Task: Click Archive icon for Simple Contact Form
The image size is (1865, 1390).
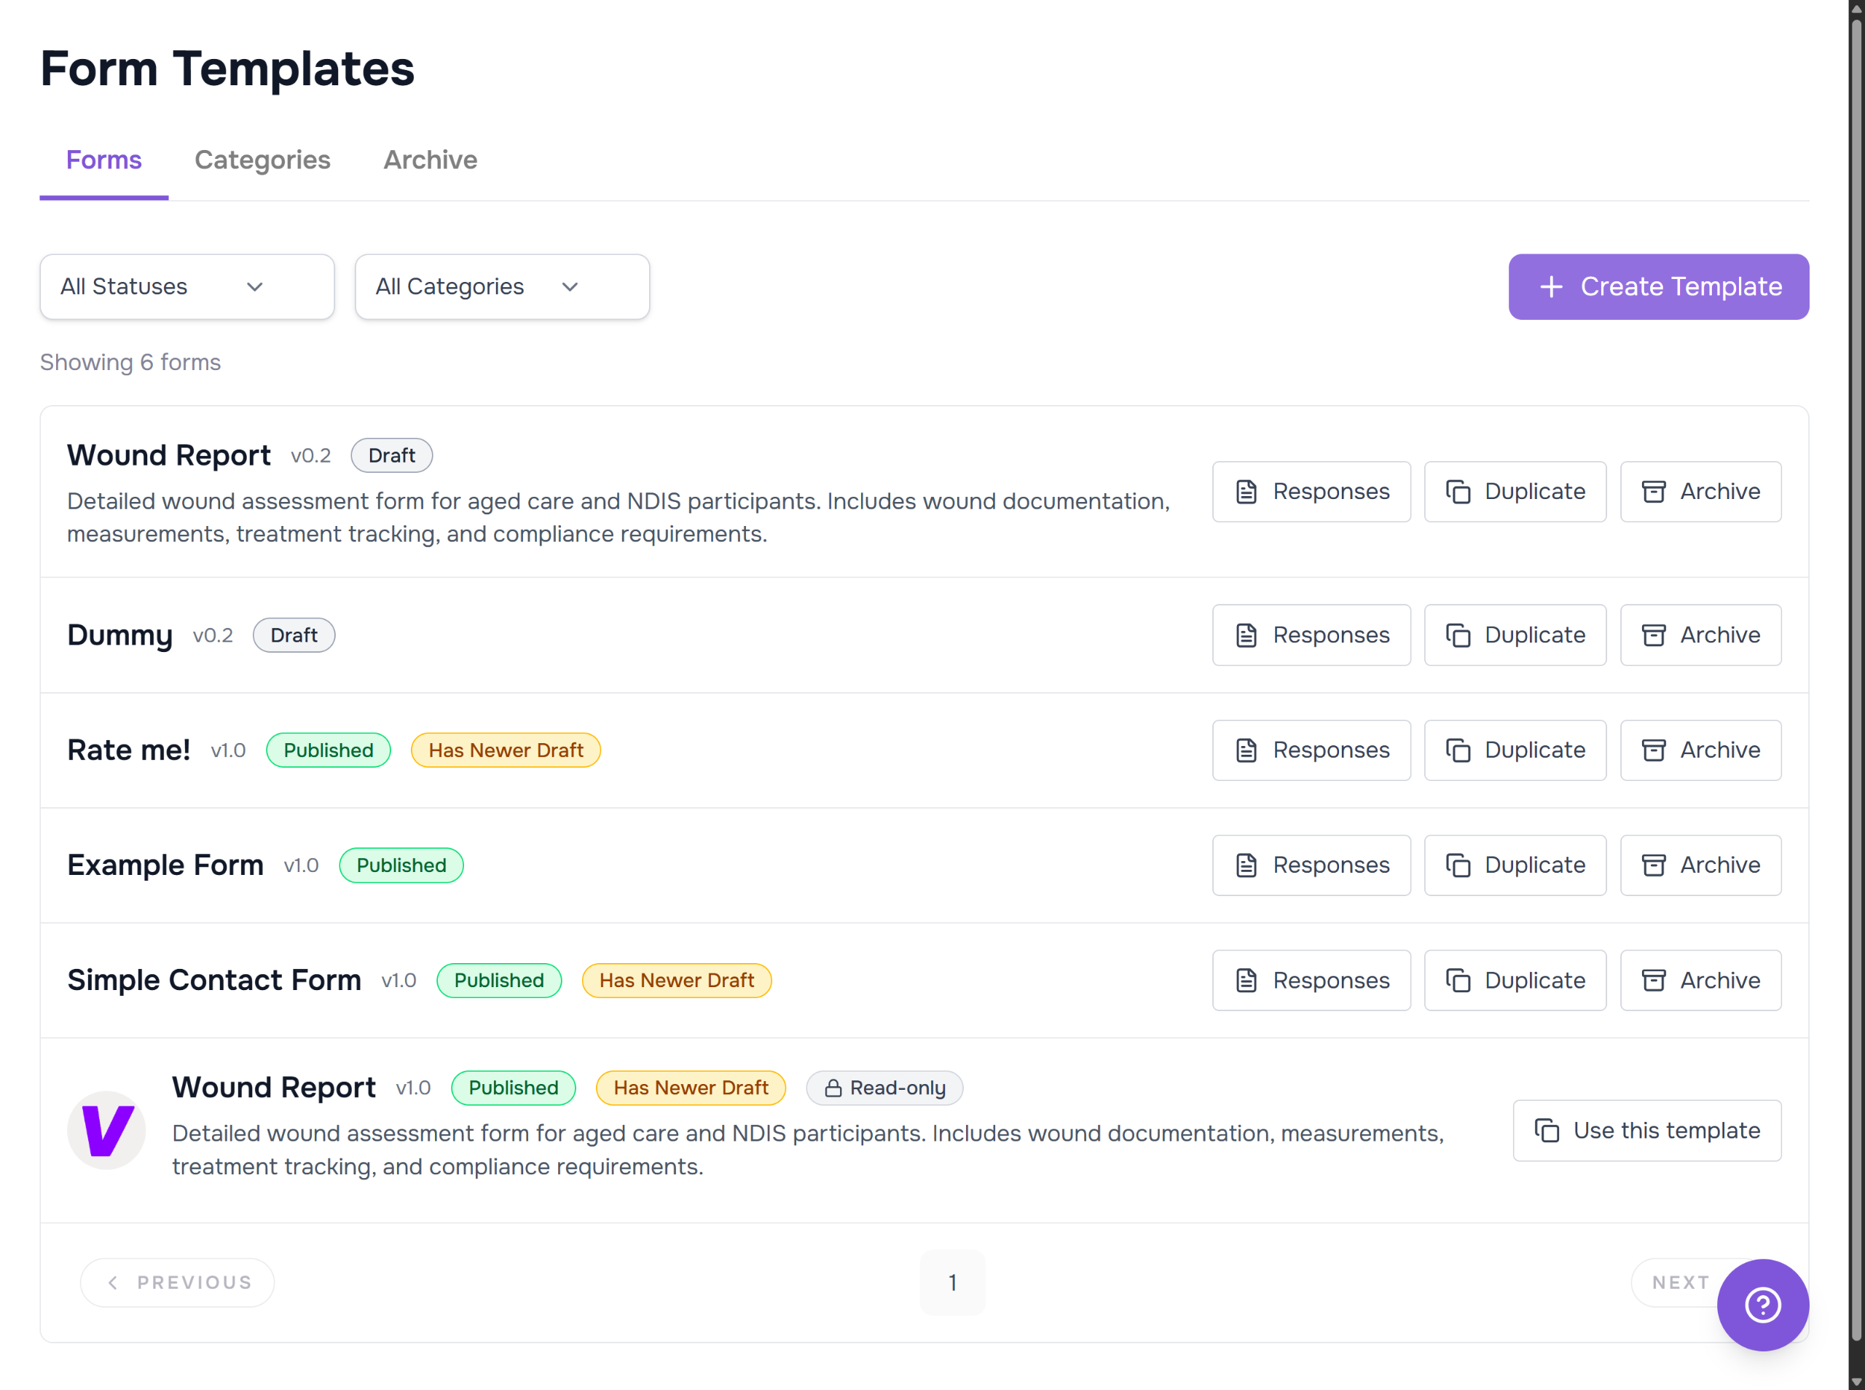Action: pos(1653,981)
